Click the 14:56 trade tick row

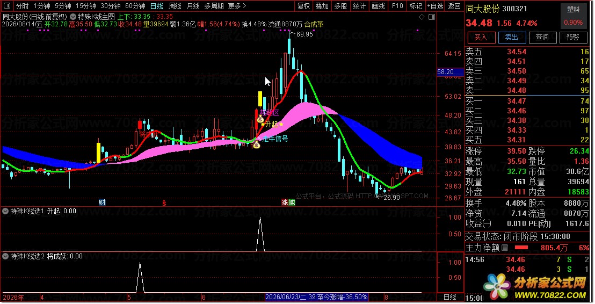point(527,259)
